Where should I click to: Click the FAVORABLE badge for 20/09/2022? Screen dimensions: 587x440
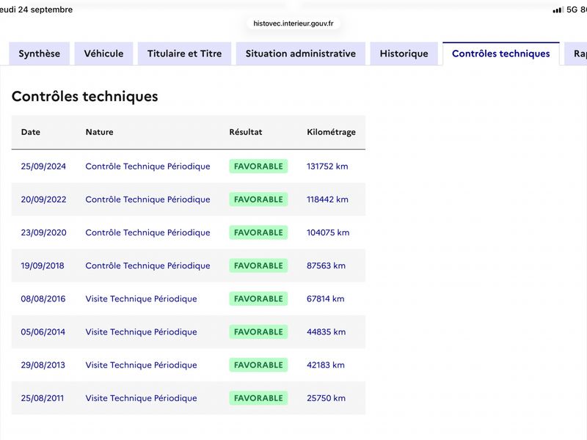pyautogui.click(x=258, y=199)
